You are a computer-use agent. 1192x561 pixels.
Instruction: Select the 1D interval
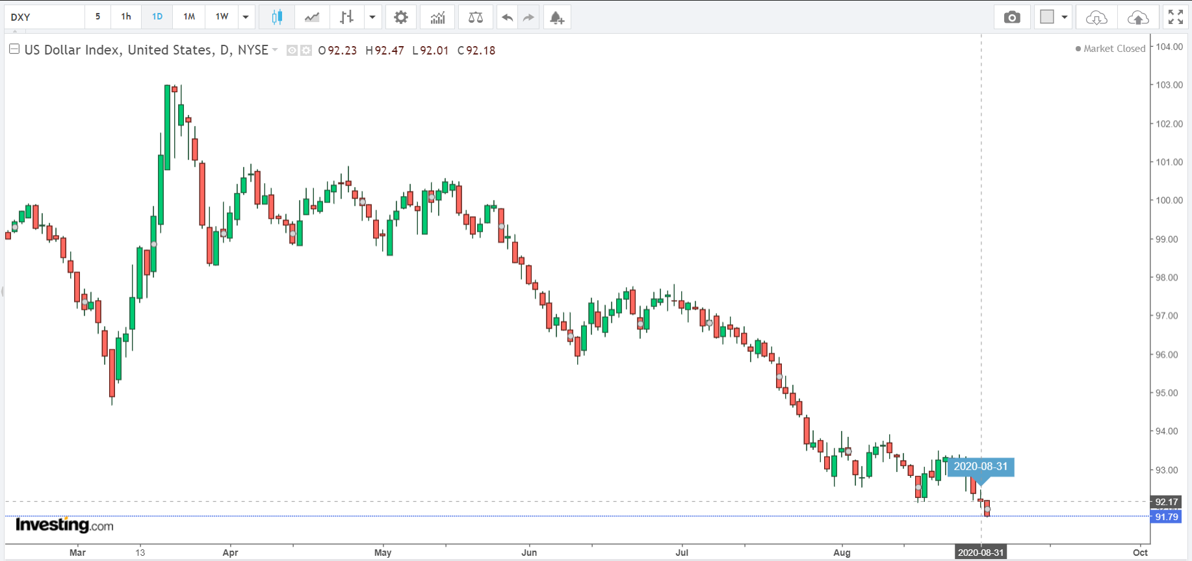pyautogui.click(x=157, y=17)
